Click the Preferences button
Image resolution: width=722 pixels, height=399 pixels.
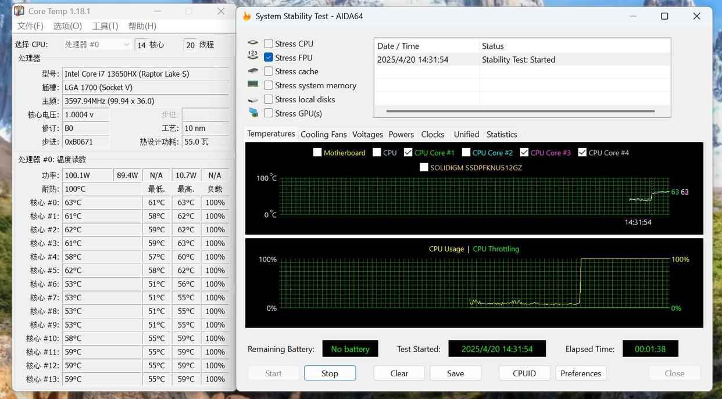point(581,373)
